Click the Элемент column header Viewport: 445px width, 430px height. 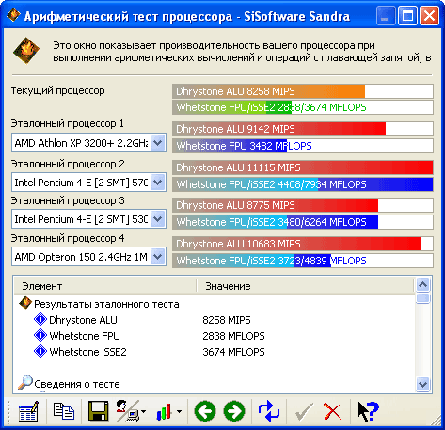point(105,286)
